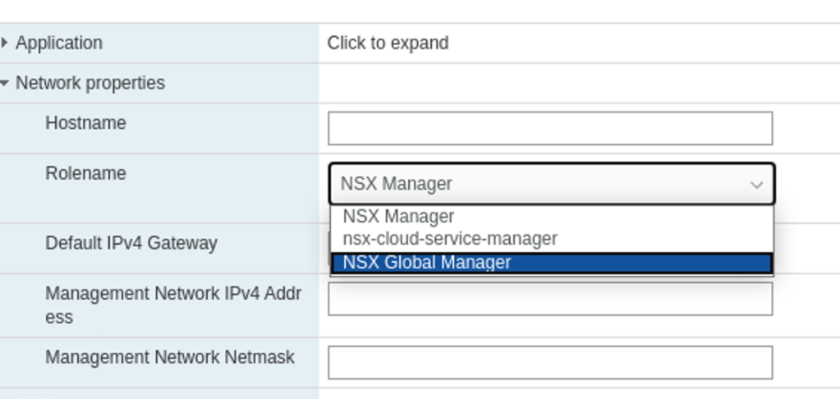Focus the Management Network IPv4 Address field

[550, 299]
